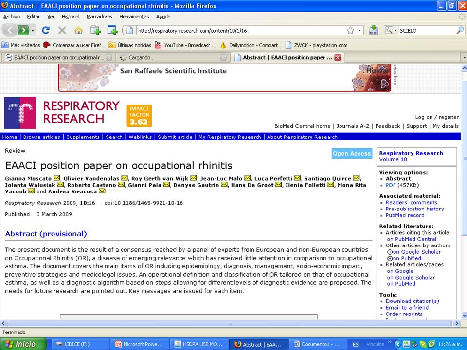This screenshot has width=467, height=350.
Task: Click the grey Stop loading X icon
Action: [62, 30]
